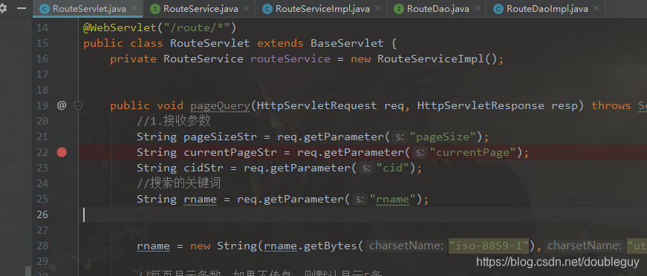Close the RouteDaoImpl.java tab
This screenshot has width=647, height=276.
(x=596, y=8)
